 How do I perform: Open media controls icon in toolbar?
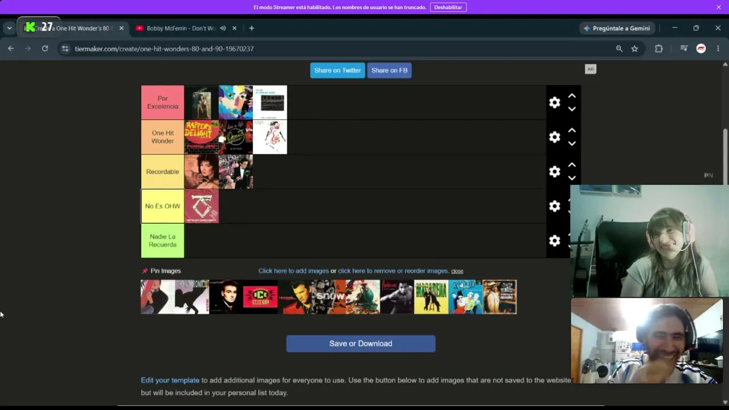pyautogui.click(x=684, y=49)
